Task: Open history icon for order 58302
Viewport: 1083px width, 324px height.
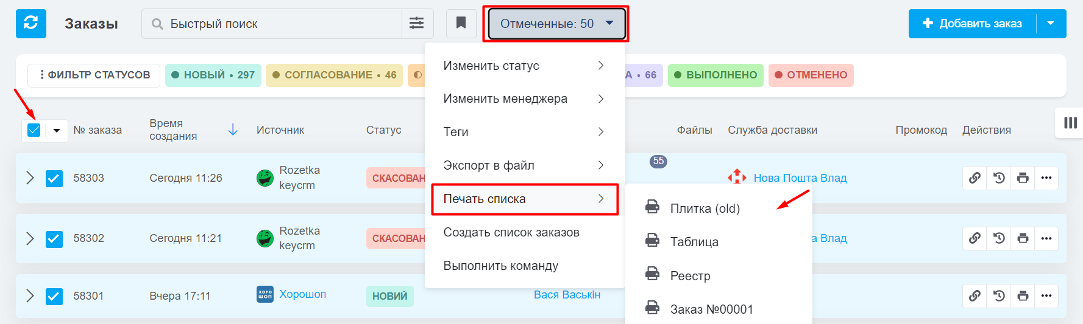Action: coord(999,238)
